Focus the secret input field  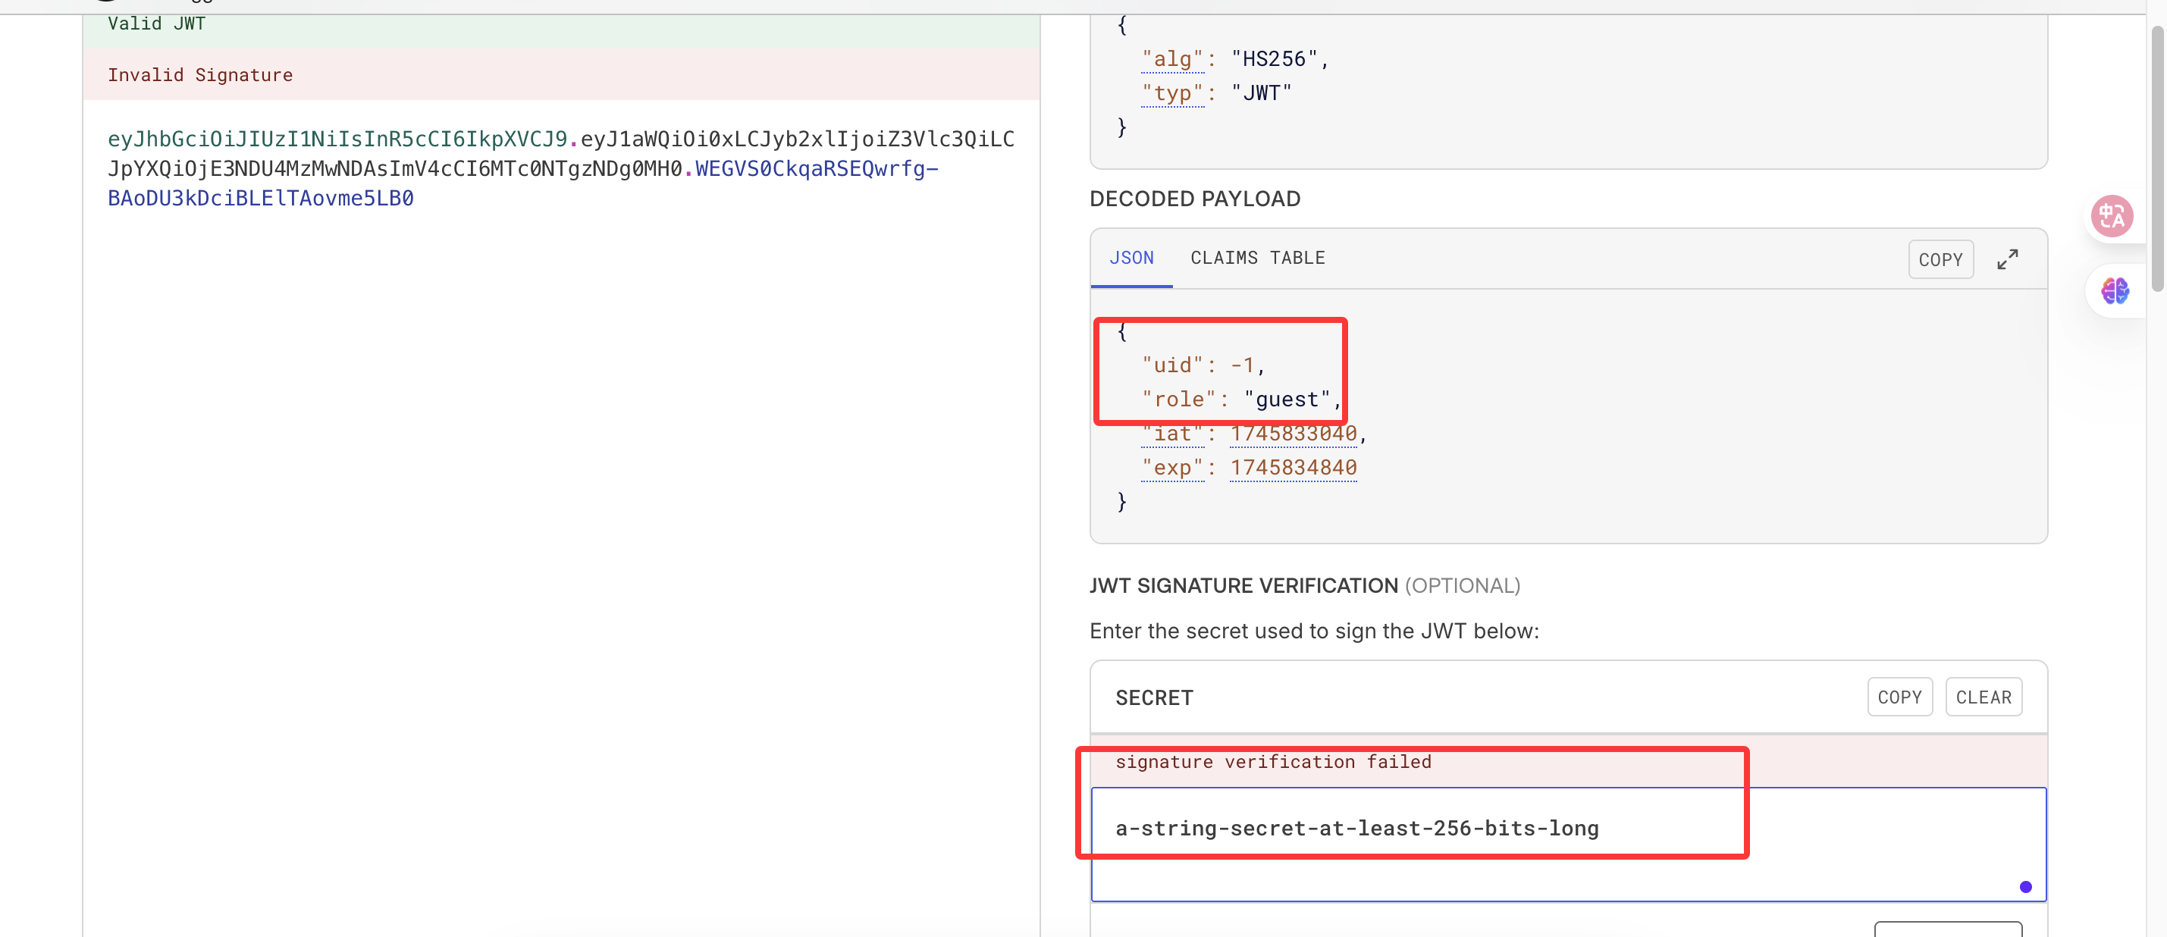click(x=1568, y=844)
